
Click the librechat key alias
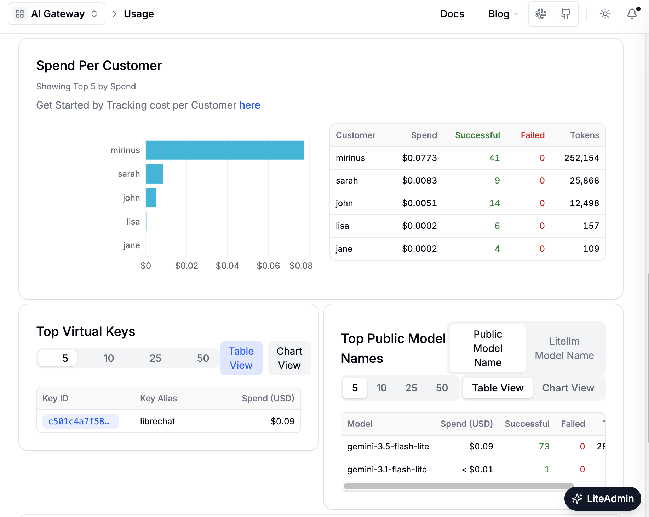(x=157, y=422)
